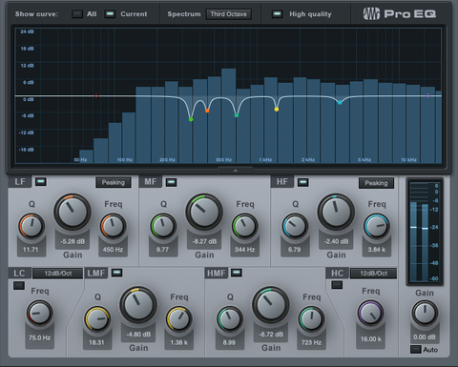The image size is (458, 367).
Task: Edit the MF frequency value 344 Hz
Action: [244, 250]
